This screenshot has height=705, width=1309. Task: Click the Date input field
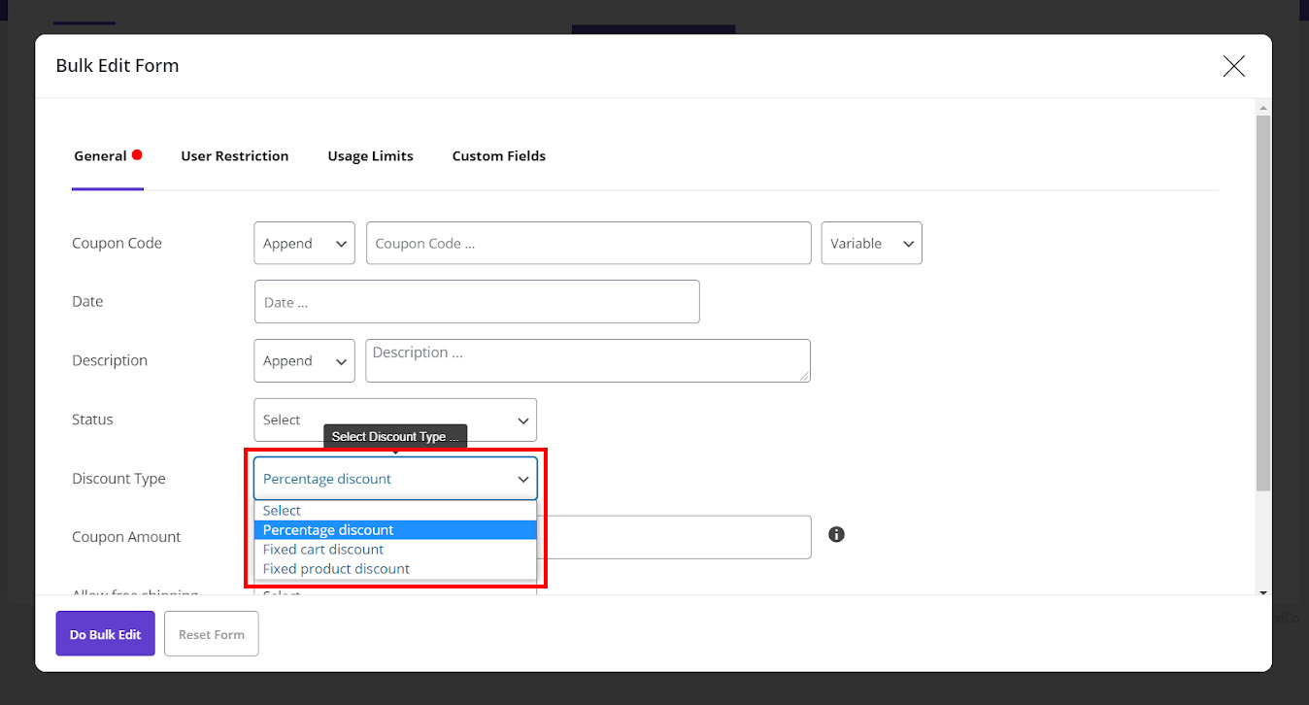[476, 301]
